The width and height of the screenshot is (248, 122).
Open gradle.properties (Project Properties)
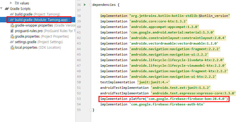pos(42,37)
